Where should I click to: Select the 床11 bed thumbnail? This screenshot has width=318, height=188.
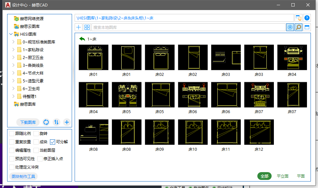(226, 132)
